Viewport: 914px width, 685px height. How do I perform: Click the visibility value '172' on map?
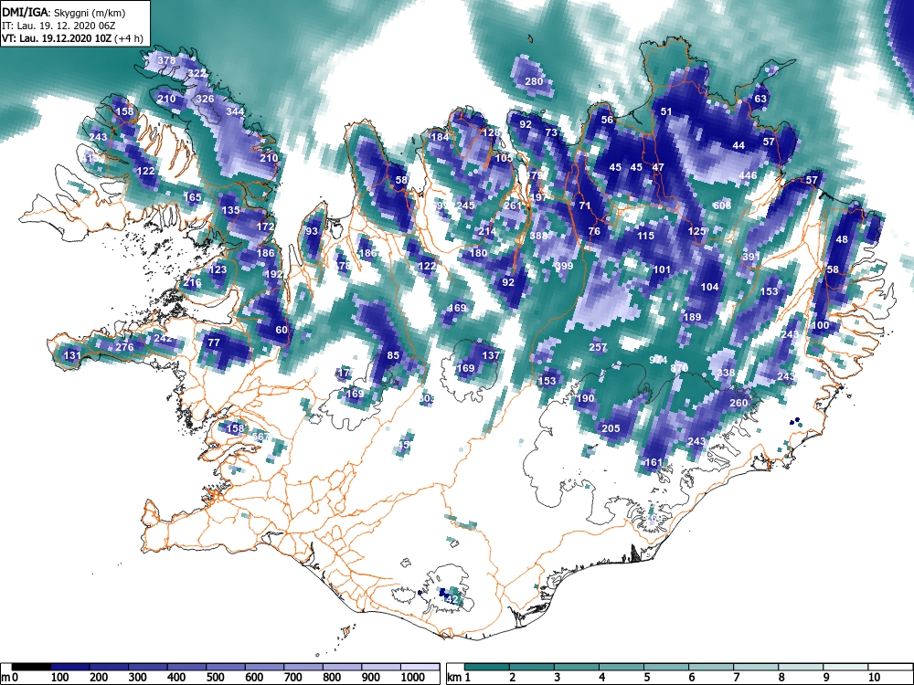[x=265, y=227]
